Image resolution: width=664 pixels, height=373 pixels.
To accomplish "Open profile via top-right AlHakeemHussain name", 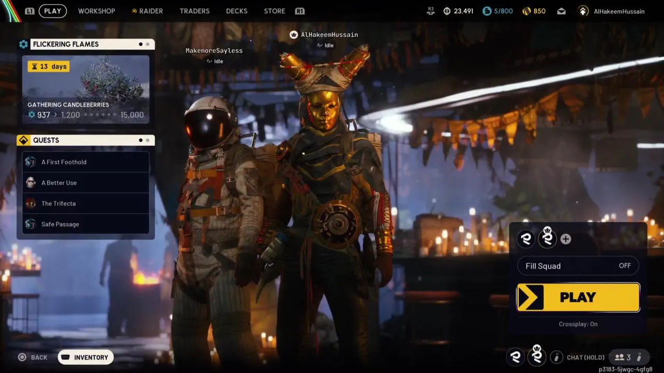I will [x=618, y=11].
